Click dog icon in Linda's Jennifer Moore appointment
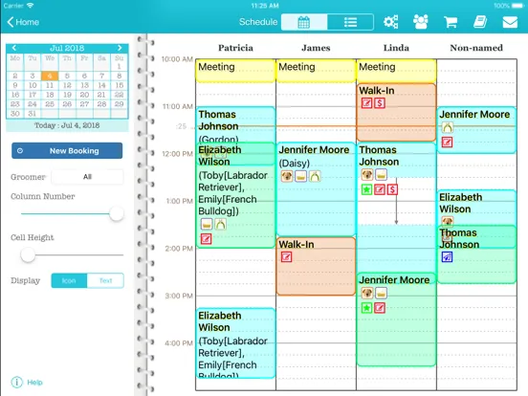528x396 pixels. click(367, 293)
